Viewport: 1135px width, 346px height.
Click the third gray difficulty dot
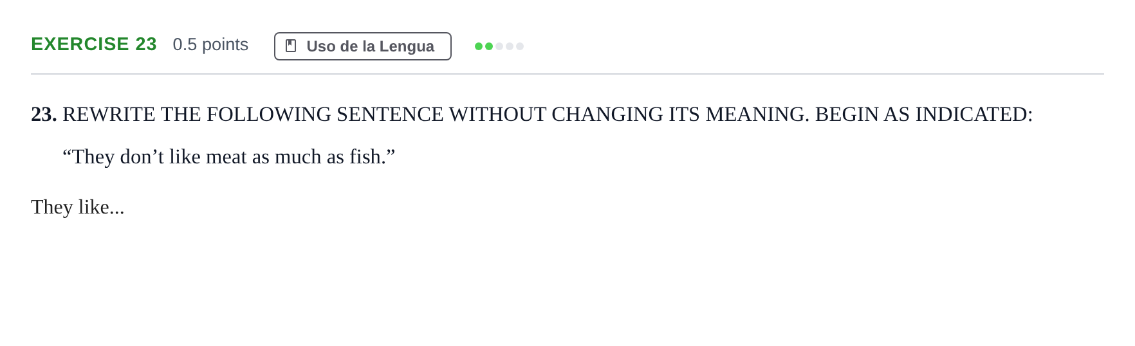click(499, 46)
